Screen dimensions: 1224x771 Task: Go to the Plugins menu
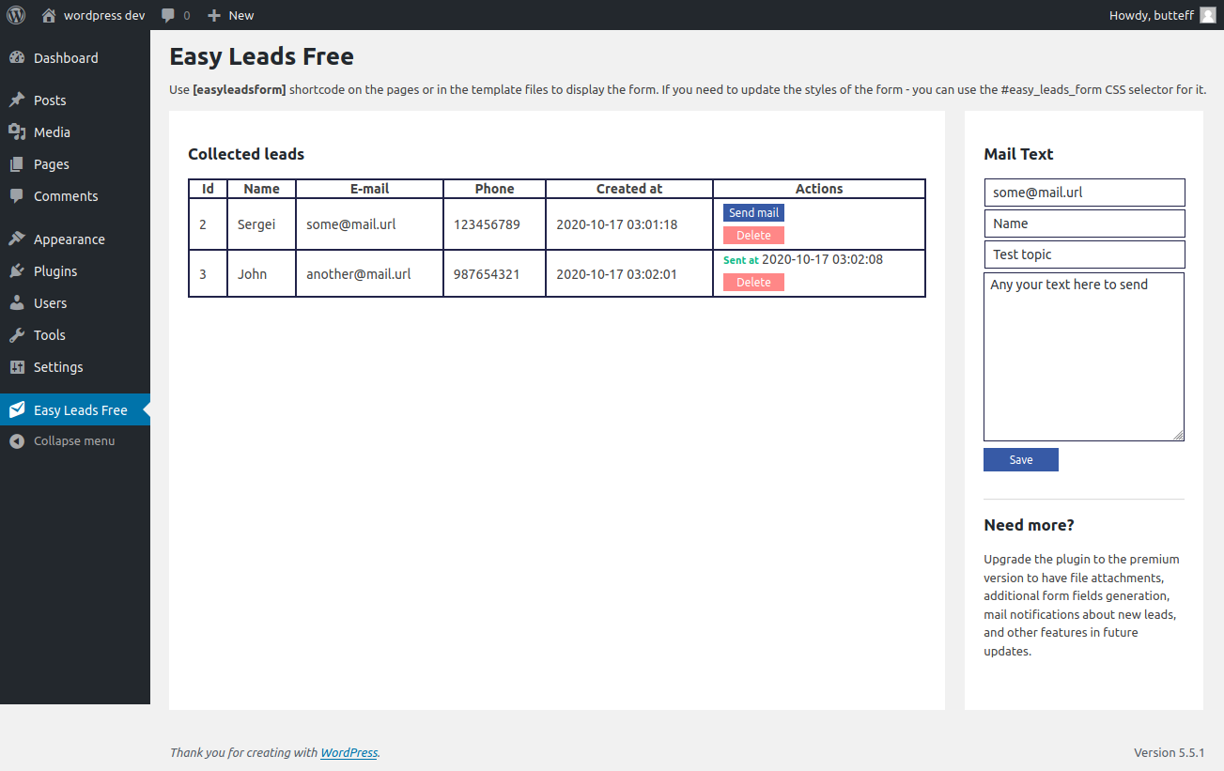75,271
